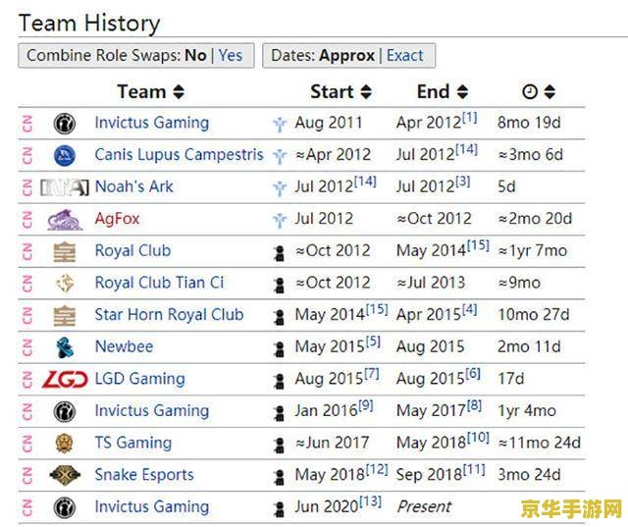Click the Royal Club Tian Ci logo
Viewport: 628px width, 527px height.
click(x=65, y=284)
